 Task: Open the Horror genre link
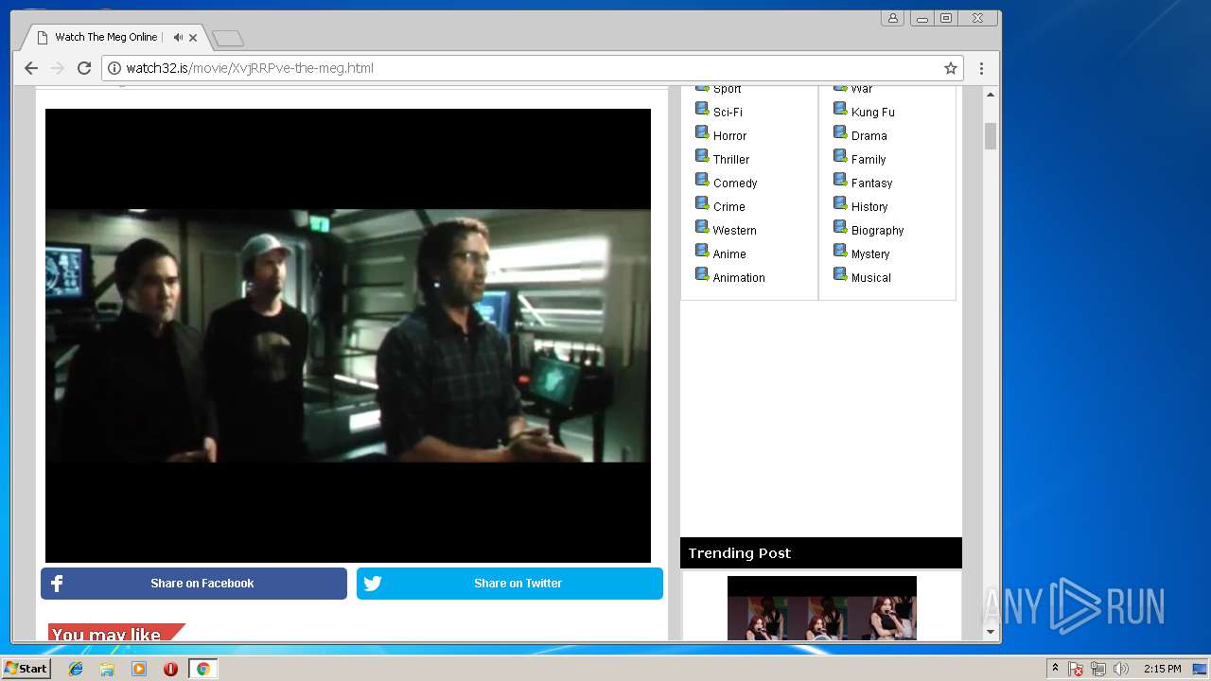tap(729, 136)
